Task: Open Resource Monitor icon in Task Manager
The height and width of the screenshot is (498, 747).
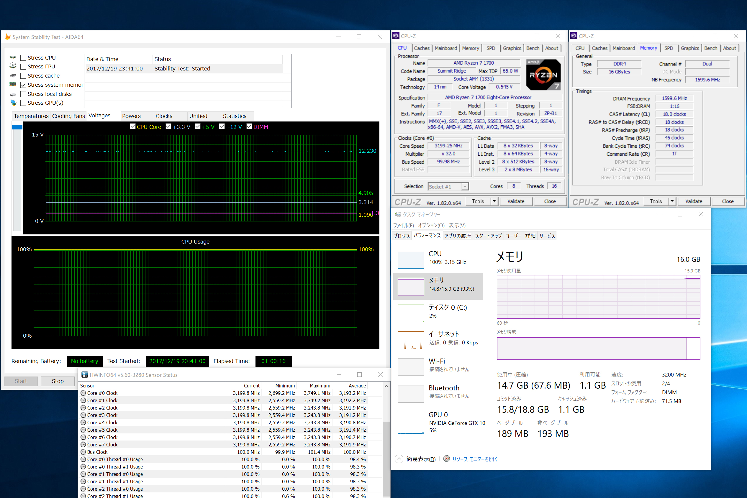Action: tap(446, 458)
